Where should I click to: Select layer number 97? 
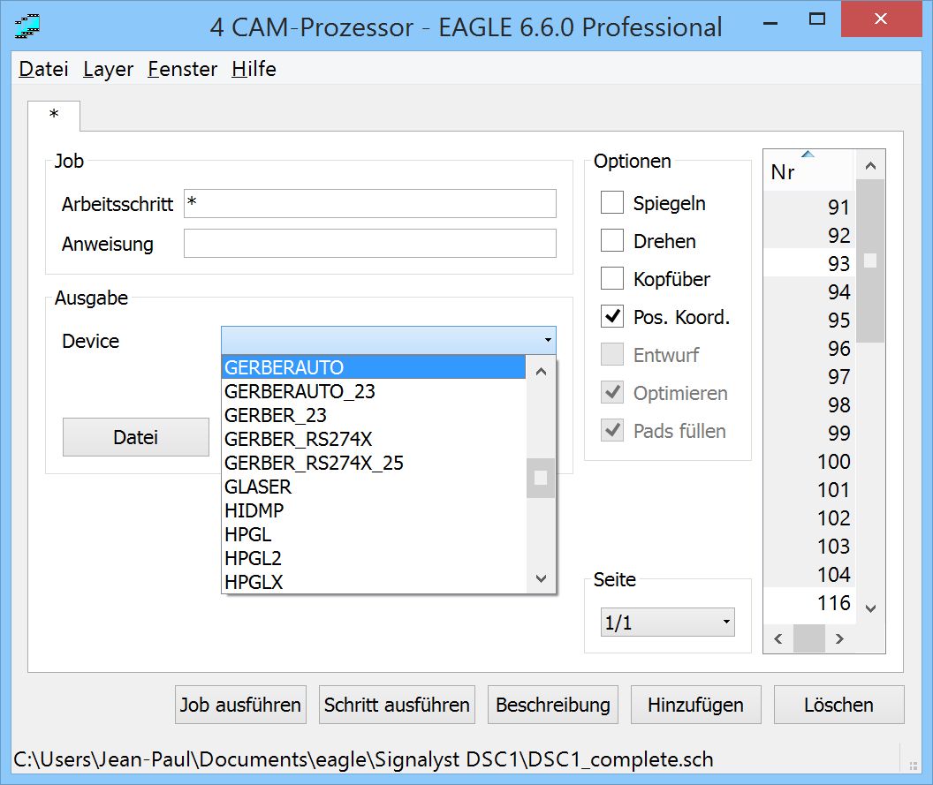pyautogui.click(x=809, y=376)
